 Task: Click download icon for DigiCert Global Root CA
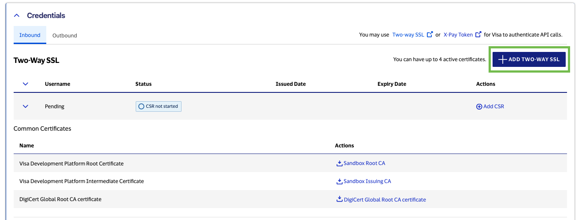[x=339, y=199]
